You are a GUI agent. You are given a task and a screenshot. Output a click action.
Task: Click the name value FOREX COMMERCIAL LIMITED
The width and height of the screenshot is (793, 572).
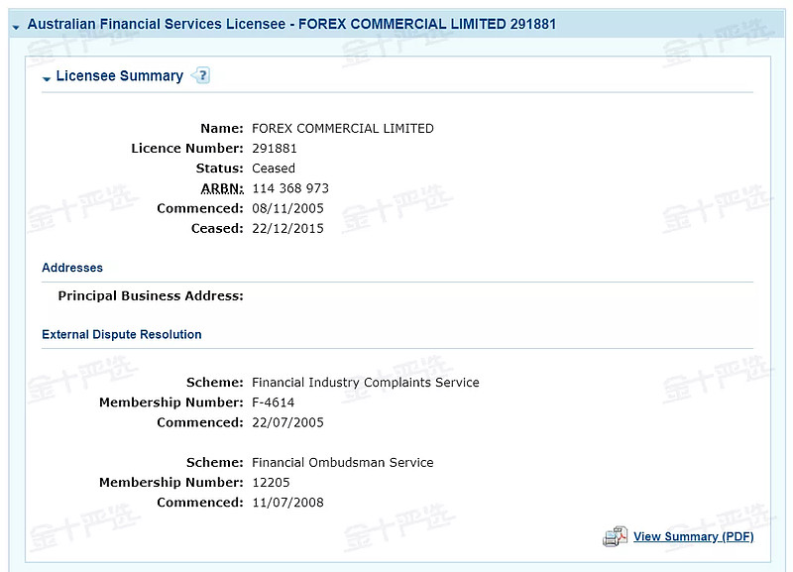pos(342,128)
